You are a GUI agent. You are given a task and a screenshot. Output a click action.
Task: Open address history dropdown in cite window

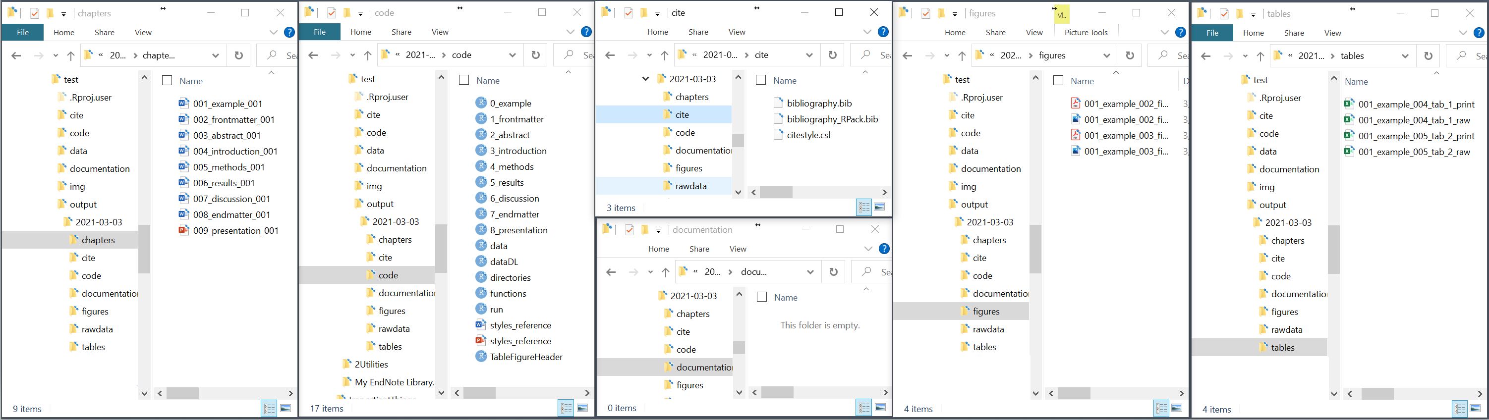click(809, 55)
